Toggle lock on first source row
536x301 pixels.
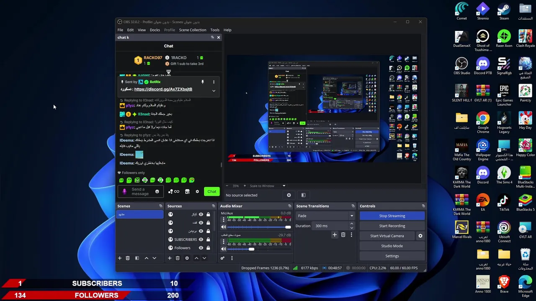(x=208, y=214)
